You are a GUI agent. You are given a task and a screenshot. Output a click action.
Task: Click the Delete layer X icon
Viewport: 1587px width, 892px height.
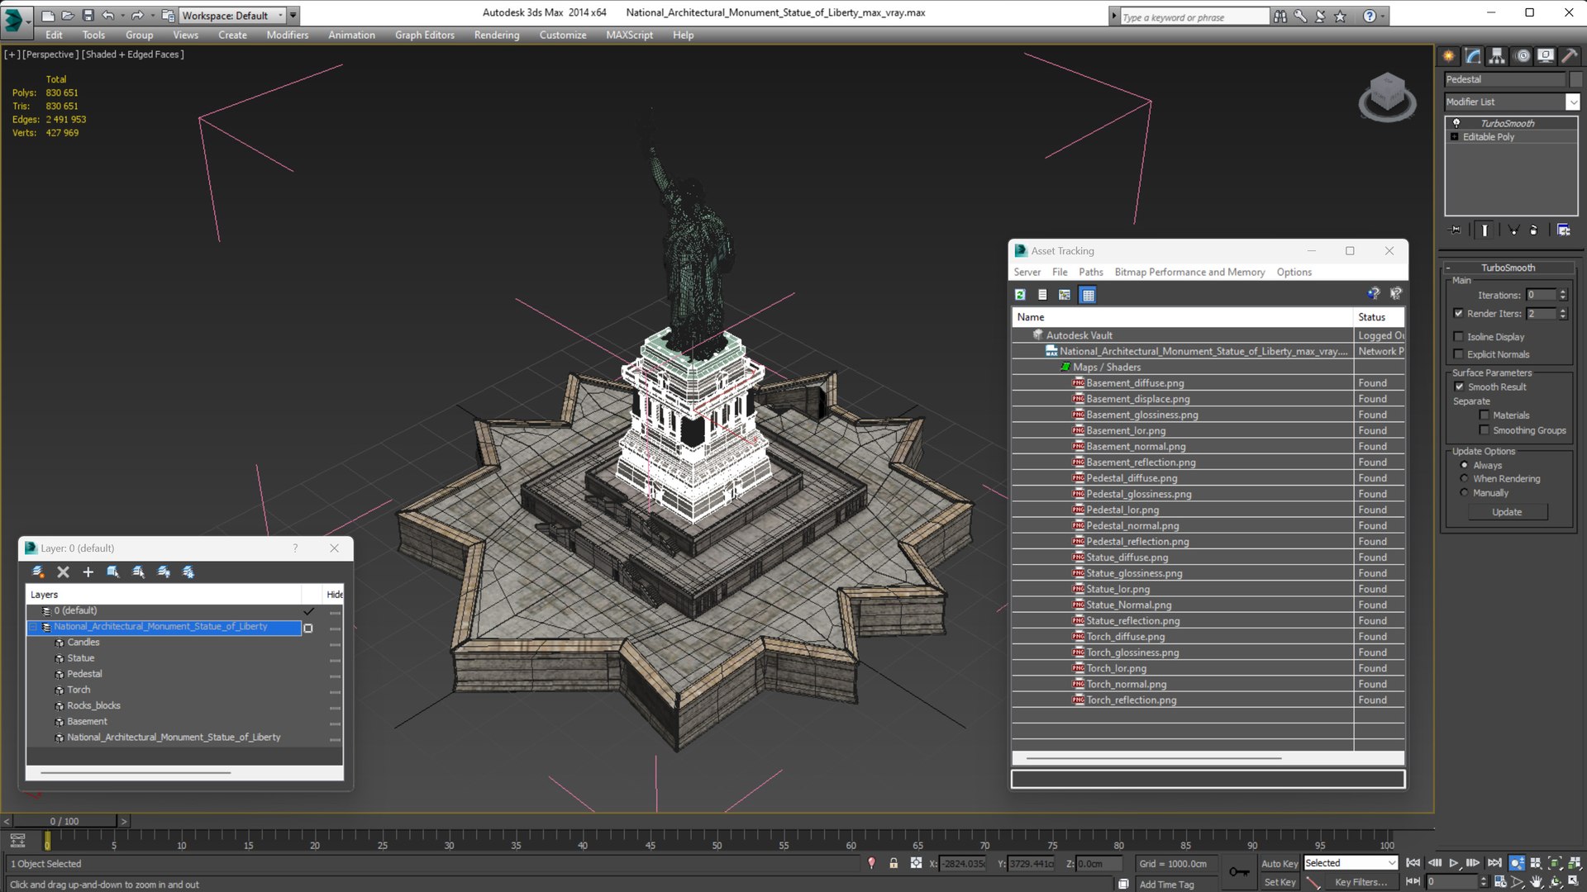point(63,572)
